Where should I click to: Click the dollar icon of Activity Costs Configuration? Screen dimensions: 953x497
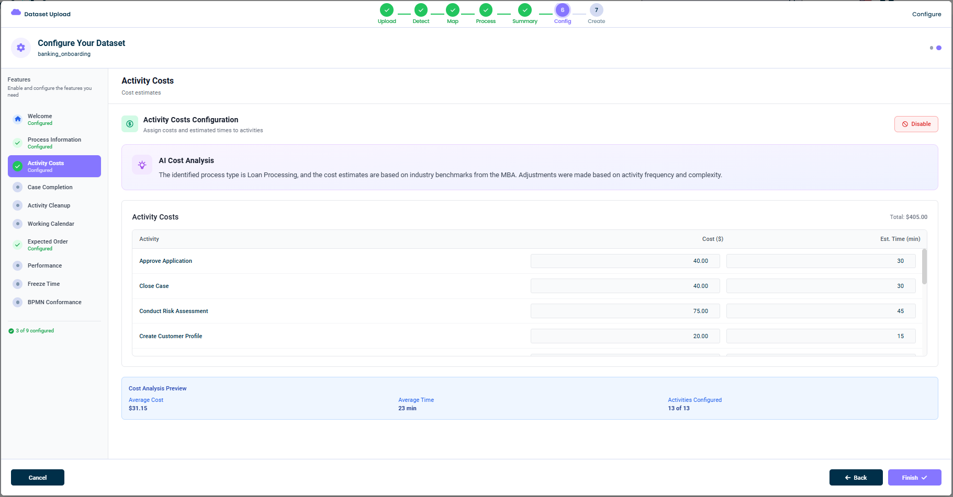[130, 124]
